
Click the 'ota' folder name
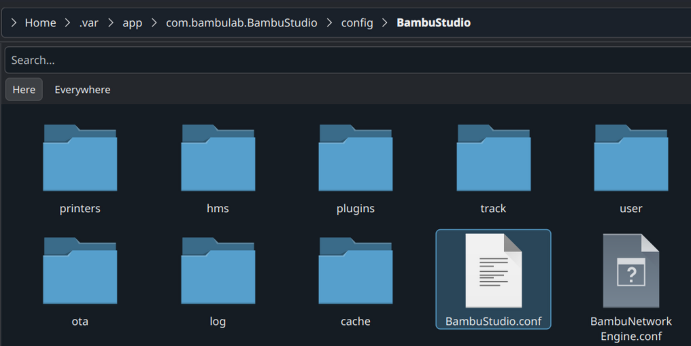point(80,322)
